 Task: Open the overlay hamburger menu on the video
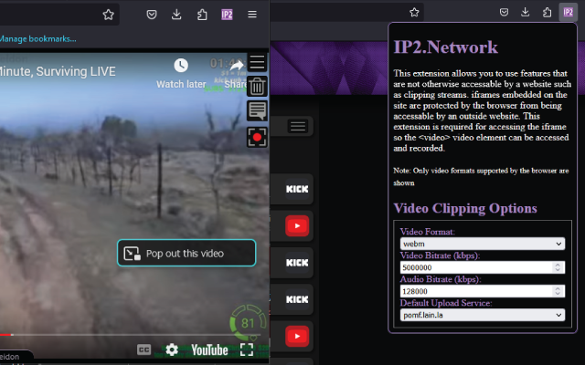point(257,62)
